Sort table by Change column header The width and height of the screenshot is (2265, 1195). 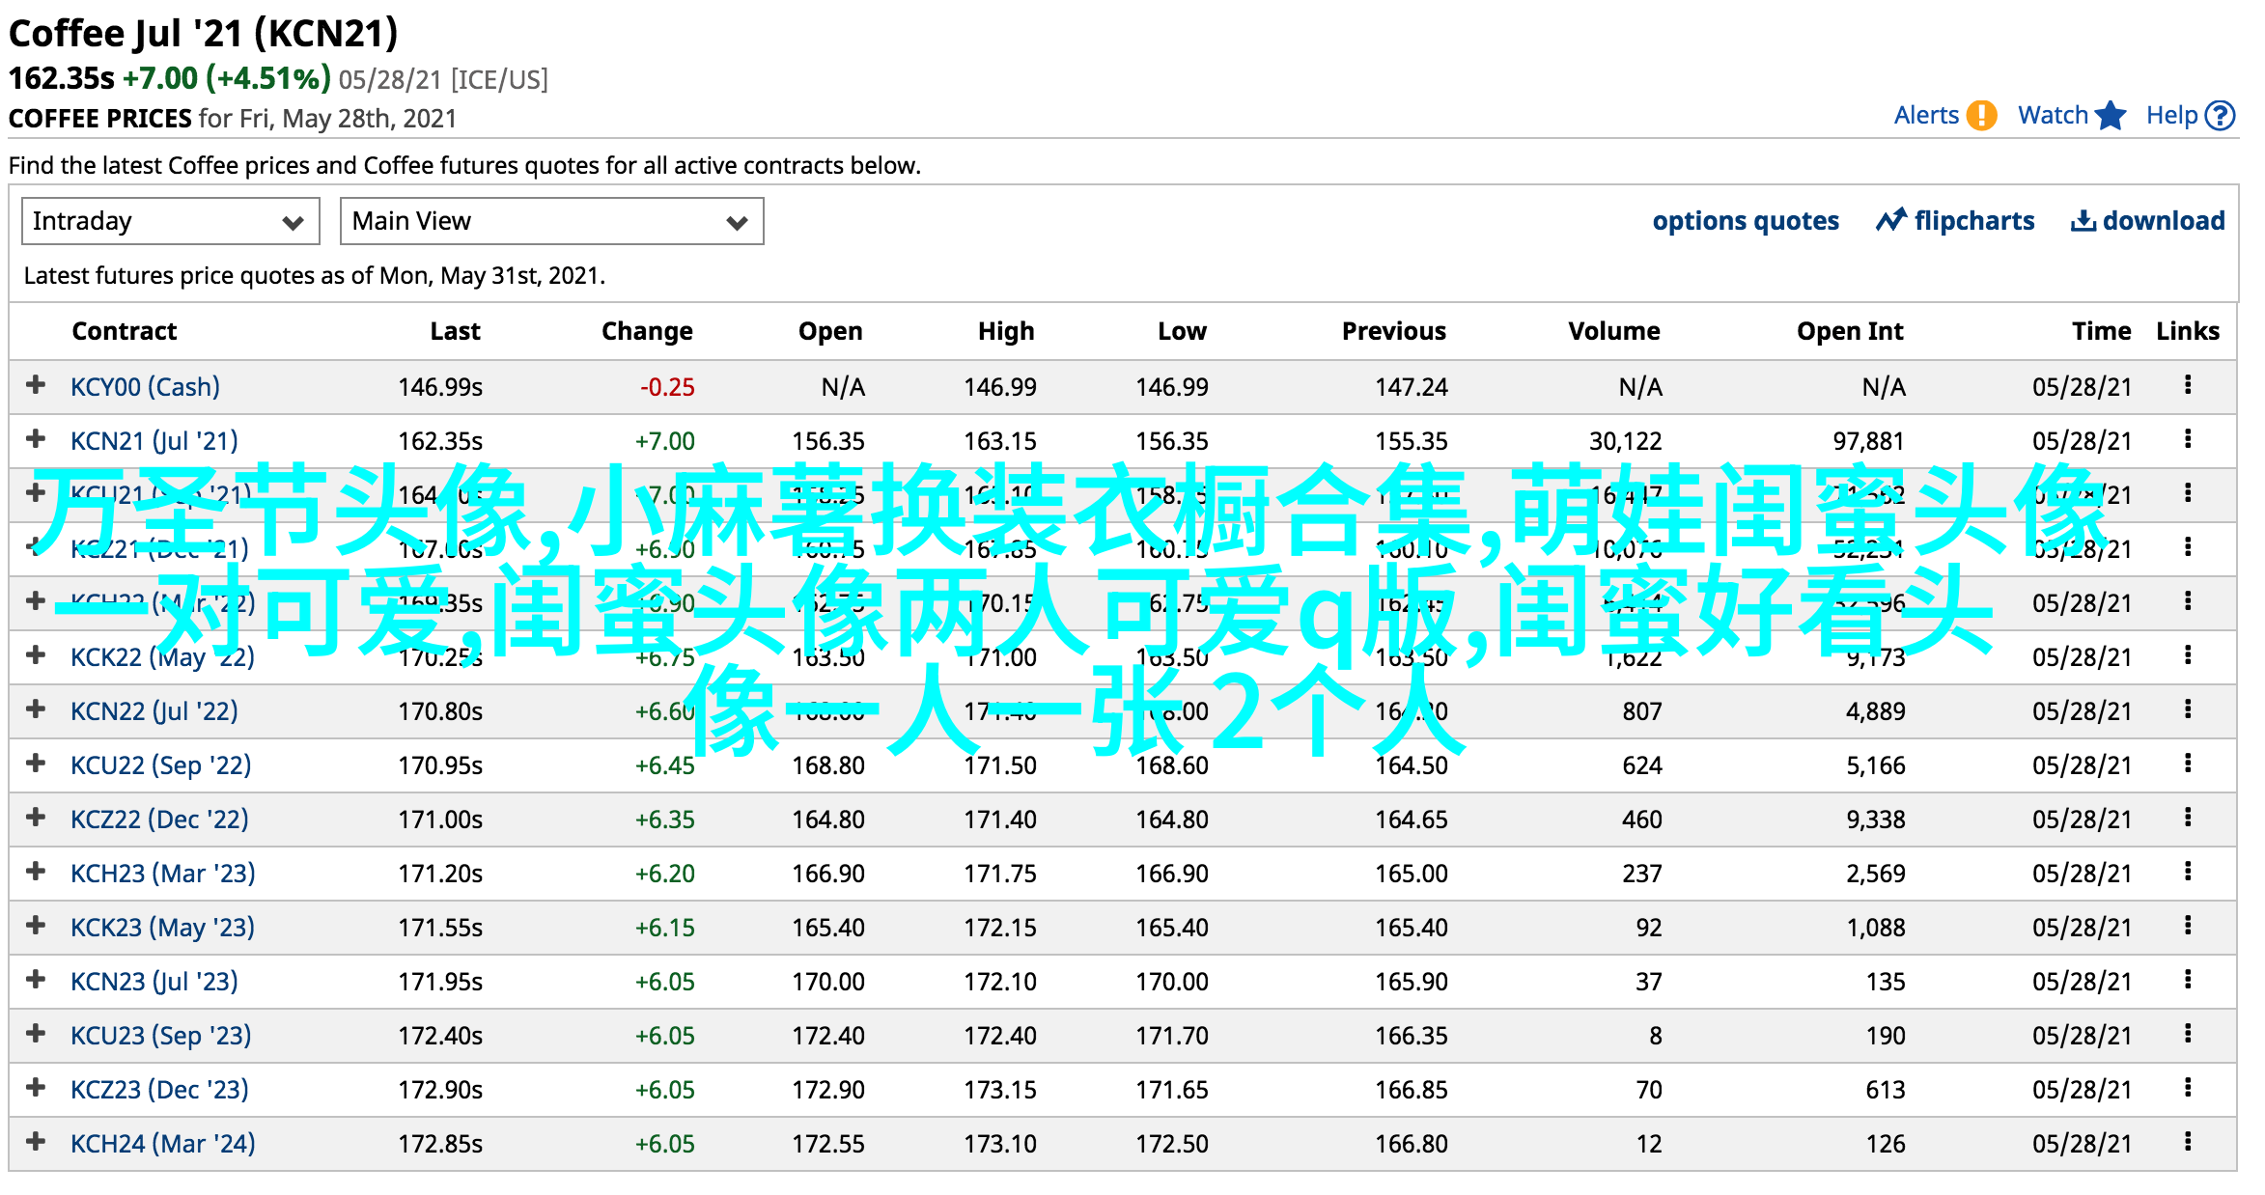point(647,331)
